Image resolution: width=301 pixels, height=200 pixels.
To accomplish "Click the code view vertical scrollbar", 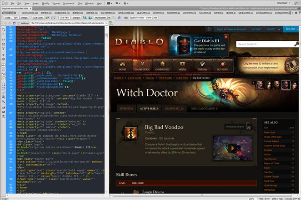I will click(x=106, y=110).
